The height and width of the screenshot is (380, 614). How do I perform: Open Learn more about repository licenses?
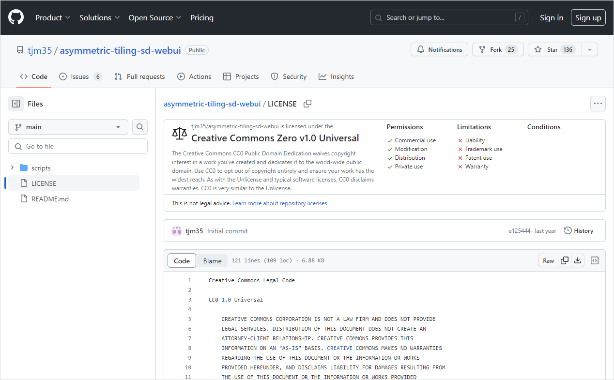(x=280, y=203)
